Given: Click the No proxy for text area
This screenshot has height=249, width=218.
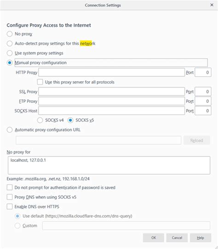Looking at the screenshot, I should coord(109,166).
